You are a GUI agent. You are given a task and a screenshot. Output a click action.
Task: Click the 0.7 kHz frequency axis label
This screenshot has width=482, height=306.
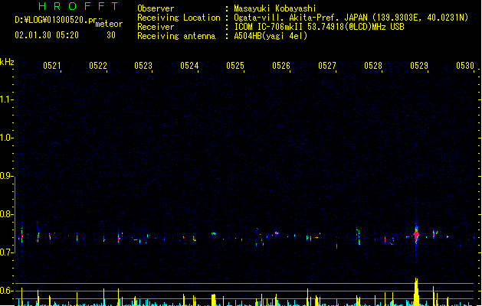coord(6,252)
